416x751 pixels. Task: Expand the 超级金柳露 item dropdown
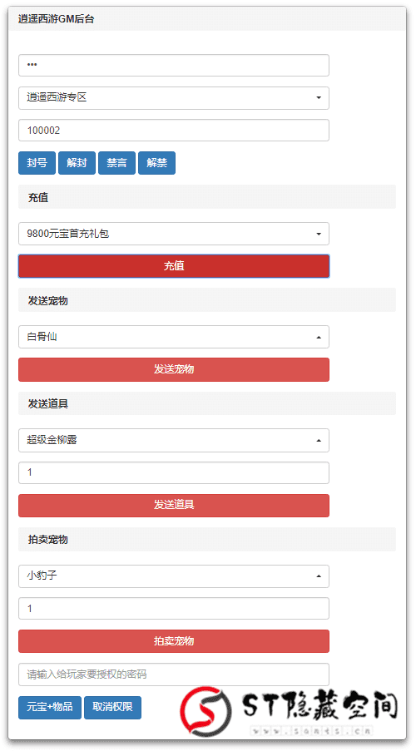(x=174, y=440)
